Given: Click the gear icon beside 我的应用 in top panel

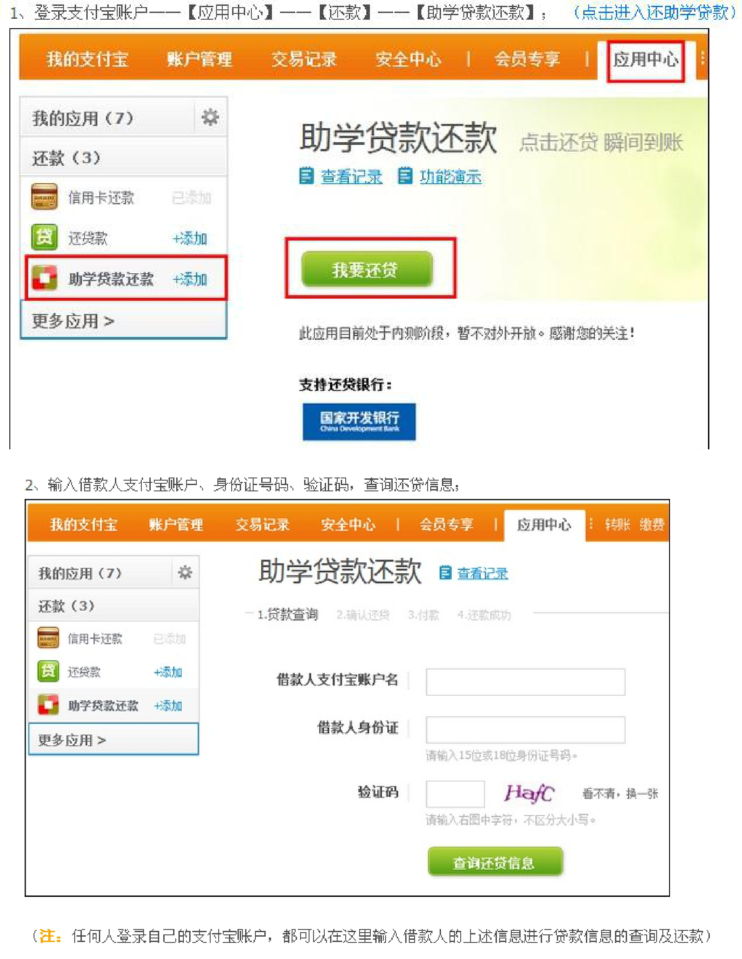Looking at the screenshot, I should 210,118.
